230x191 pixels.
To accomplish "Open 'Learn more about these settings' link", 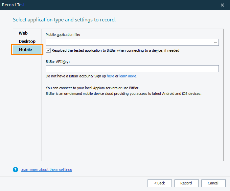I will point(46,170).
